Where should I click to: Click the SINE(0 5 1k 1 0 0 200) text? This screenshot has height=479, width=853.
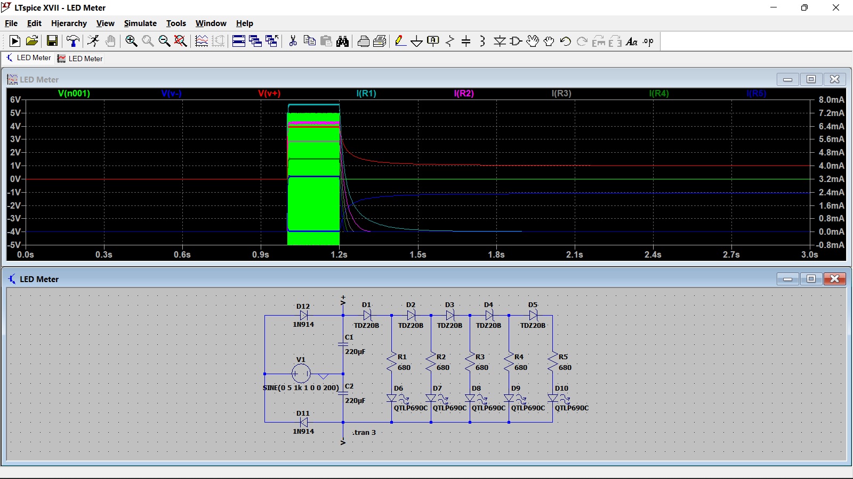[301, 387]
